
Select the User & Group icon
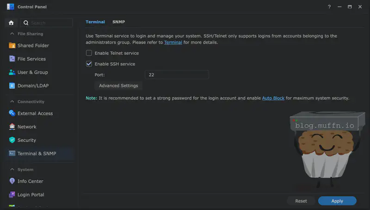pos(12,72)
